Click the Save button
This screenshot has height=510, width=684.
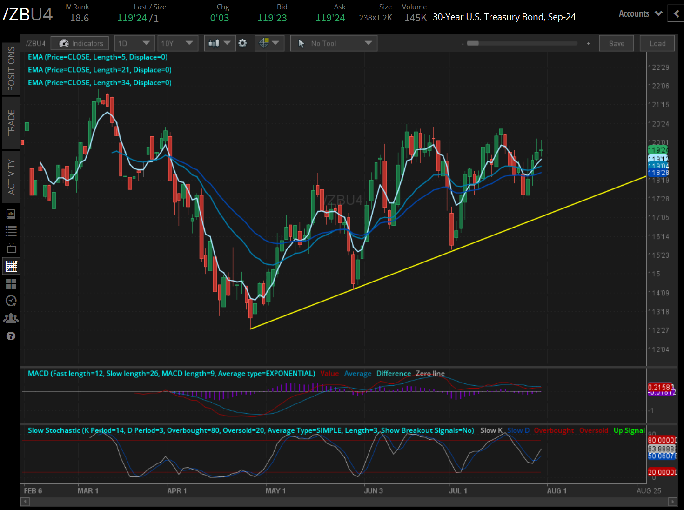pos(616,43)
